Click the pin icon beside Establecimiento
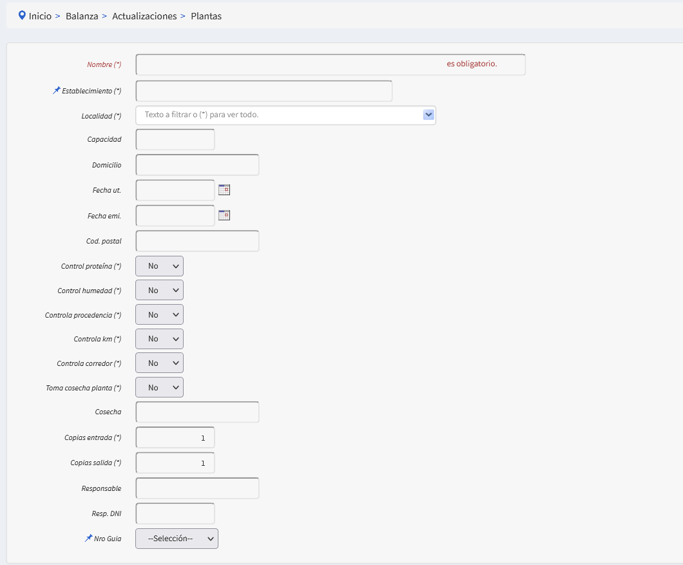This screenshot has width=683, height=565. click(x=56, y=91)
